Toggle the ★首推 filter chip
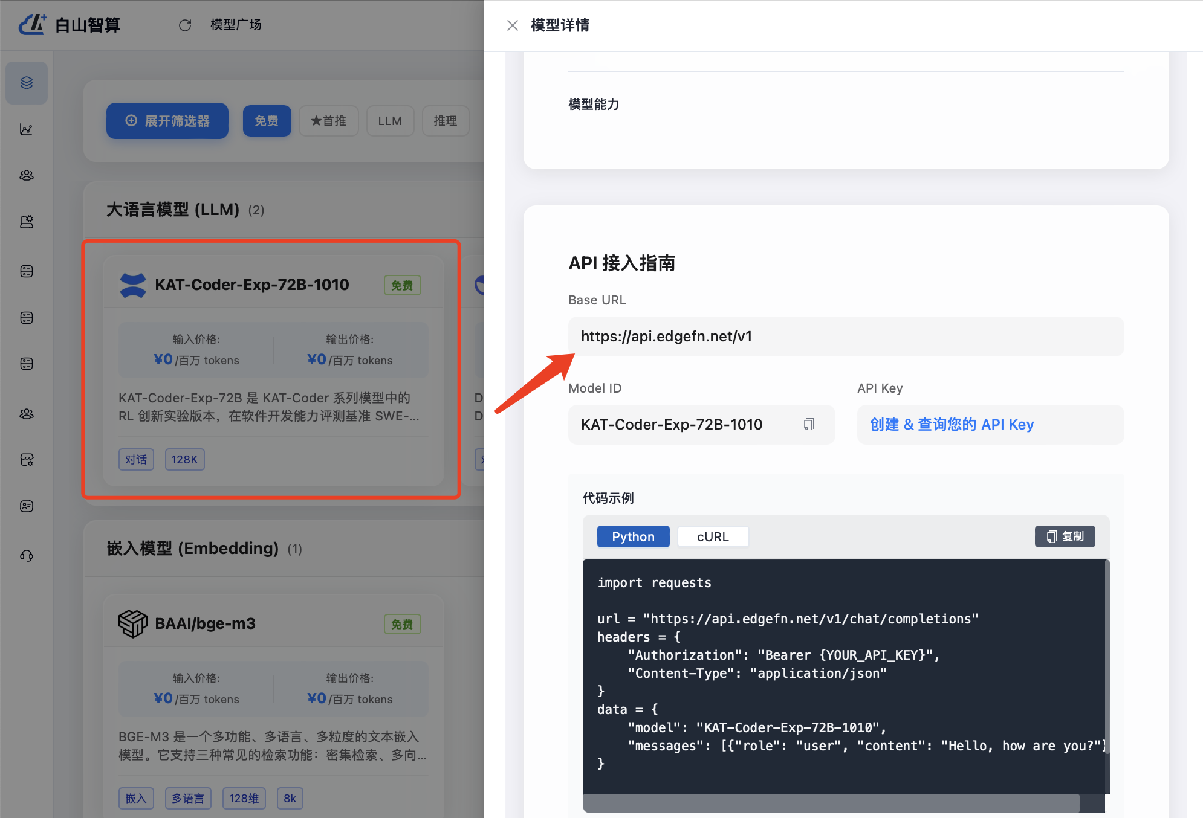The image size is (1203, 818). tap(328, 121)
